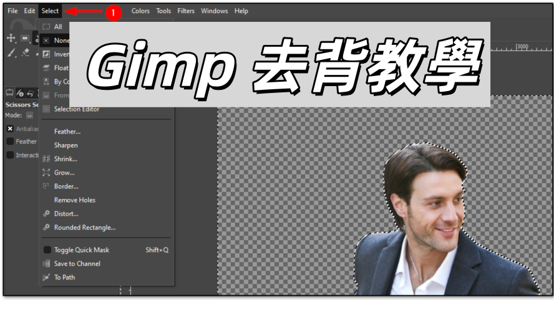Choose Remove Holes menu entry

[106, 200]
